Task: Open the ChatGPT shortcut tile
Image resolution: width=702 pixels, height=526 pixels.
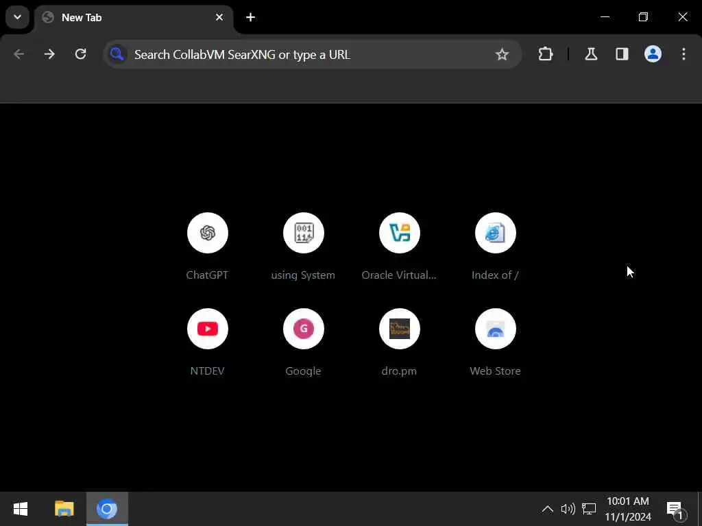Action: pyautogui.click(x=207, y=233)
